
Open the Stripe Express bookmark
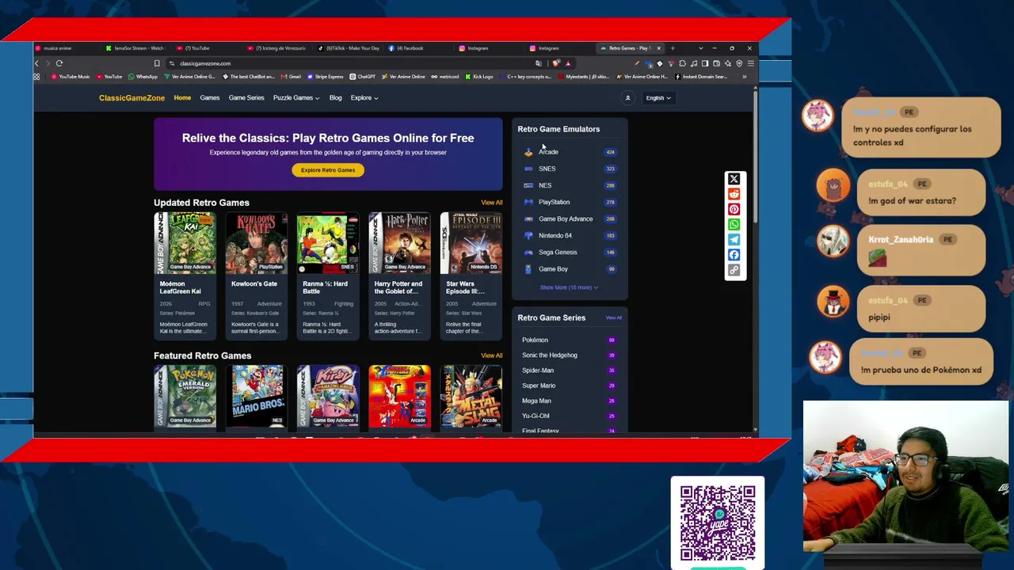pos(326,77)
